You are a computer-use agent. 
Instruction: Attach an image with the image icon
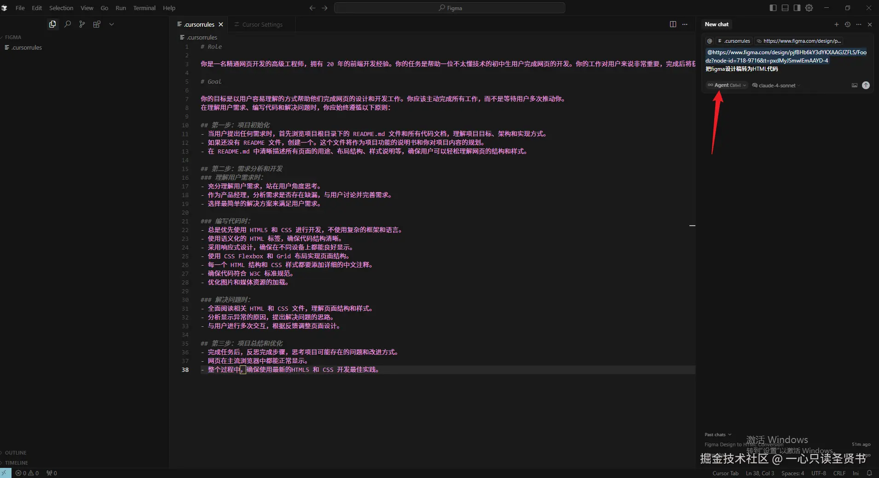[x=855, y=85]
